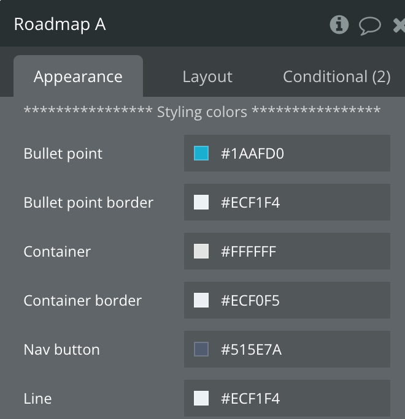Screen dimensions: 405x419
Task: Edit the Bullet point border hex value
Action: coord(287,202)
